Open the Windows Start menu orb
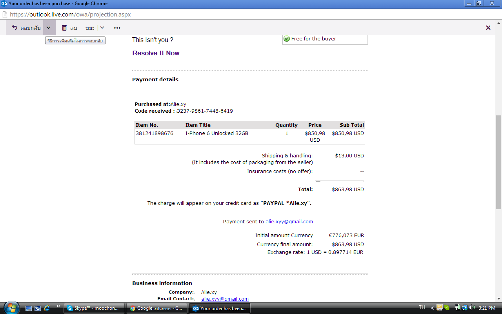Viewport: 502px width, 314px height. tap(11, 307)
